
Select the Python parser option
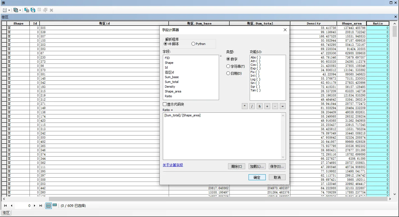click(193, 44)
